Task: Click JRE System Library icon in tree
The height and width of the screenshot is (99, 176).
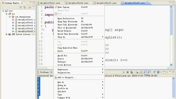Action: 10,34
